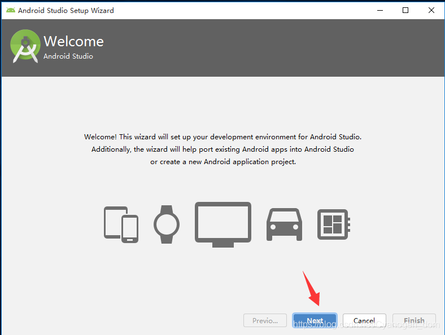445x335 pixels.
Task: Click the 'Android Studio' subtitle under Welcome
Action: click(68, 56)
